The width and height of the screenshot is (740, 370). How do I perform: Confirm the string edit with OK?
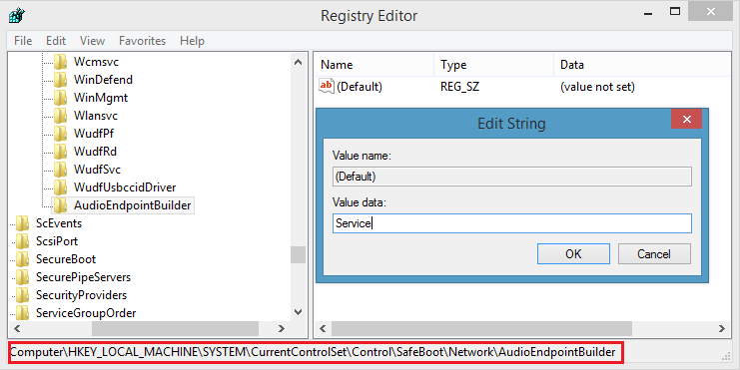[x=573, y=254]
